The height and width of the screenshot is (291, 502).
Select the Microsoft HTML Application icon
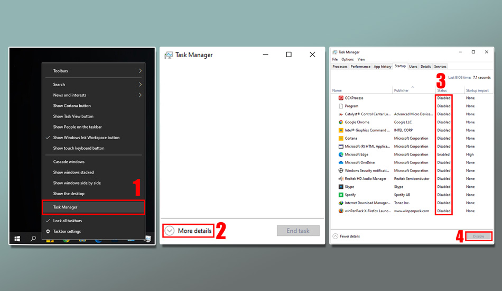341,146
